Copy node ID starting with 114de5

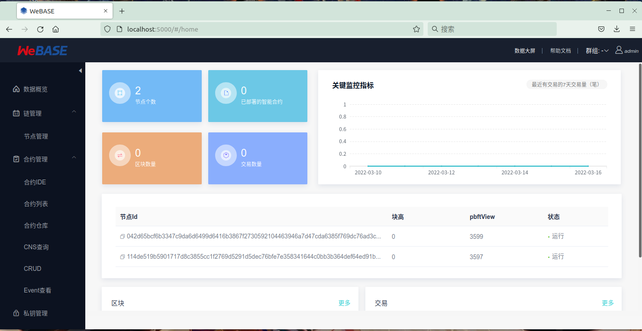tap(123, 257)
